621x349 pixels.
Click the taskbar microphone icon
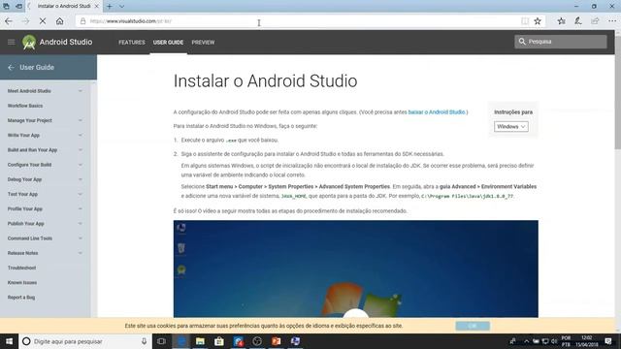(x=145, y=341)
